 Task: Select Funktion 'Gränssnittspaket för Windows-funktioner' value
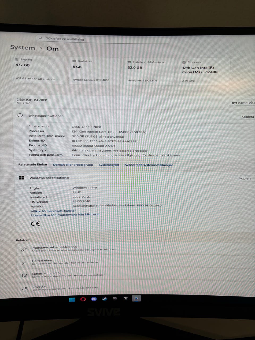coord(117,205)
